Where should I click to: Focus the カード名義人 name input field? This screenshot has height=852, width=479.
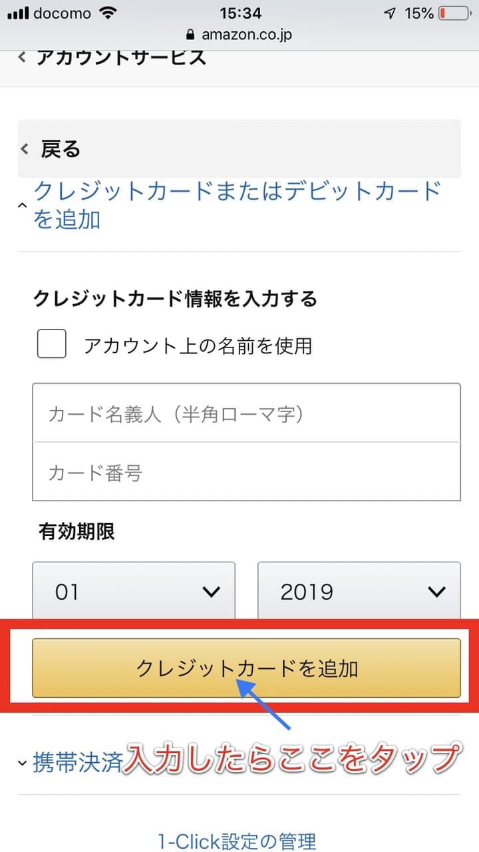coord(246,414)
